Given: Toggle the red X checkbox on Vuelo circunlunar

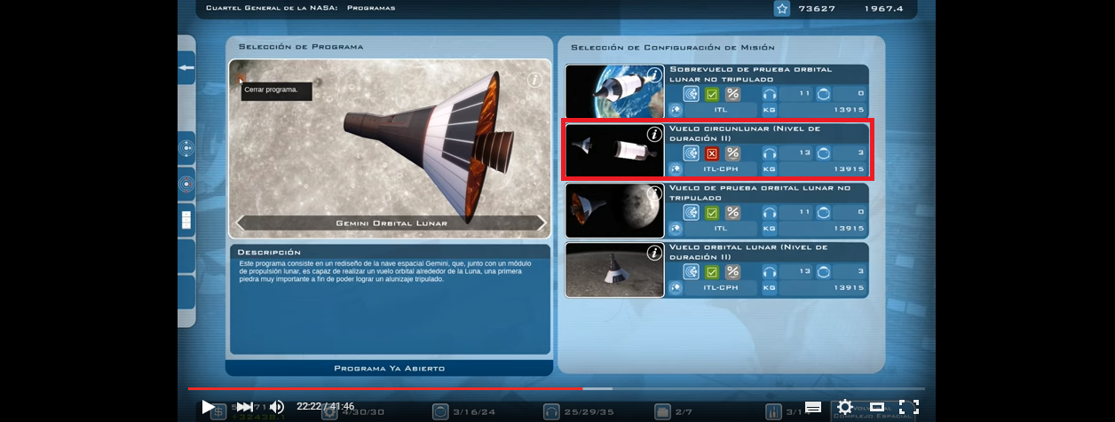Looking at the screenshot, I should tap(711, 152).
